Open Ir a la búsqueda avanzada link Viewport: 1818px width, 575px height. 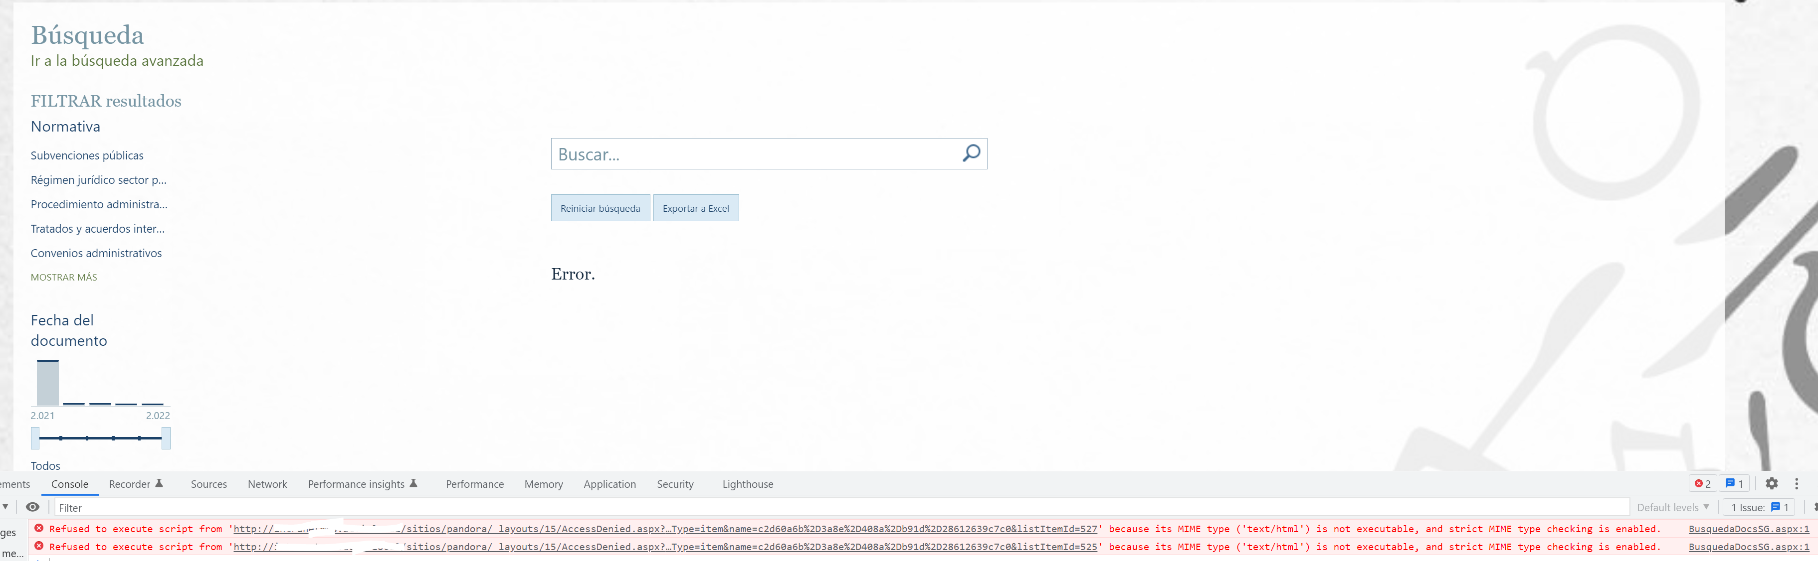(116, 61)
